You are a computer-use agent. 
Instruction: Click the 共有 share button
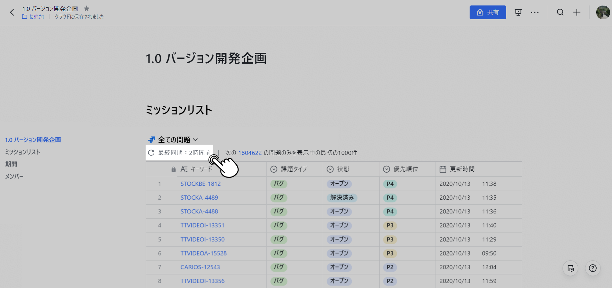click(488, 13)
